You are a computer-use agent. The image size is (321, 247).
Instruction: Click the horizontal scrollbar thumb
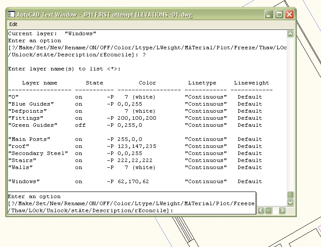click(x=268, y=210)
